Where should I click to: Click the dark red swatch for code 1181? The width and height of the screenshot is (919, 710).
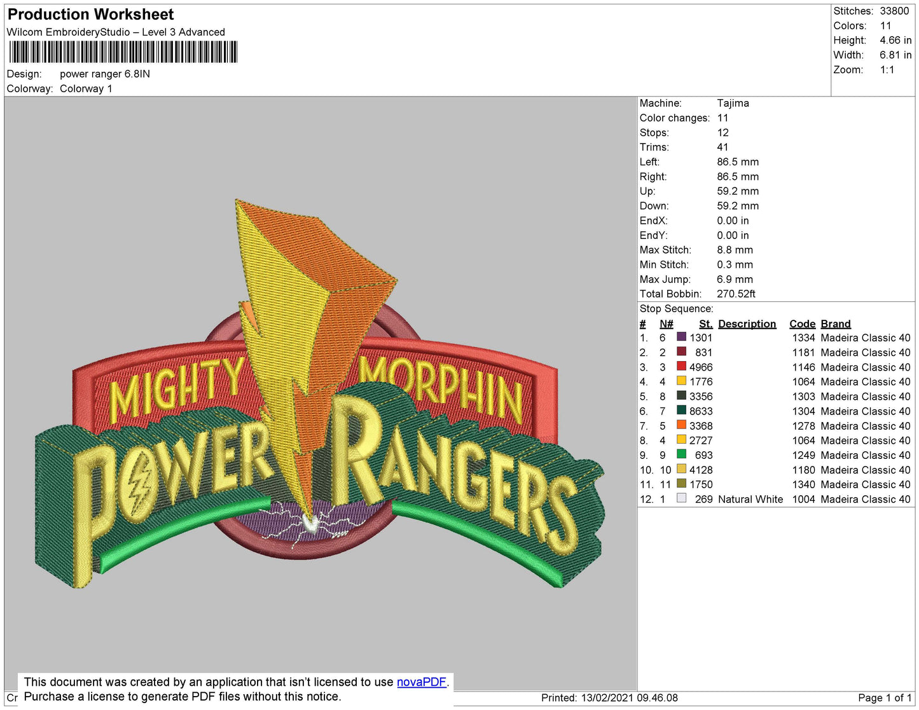[681, 352]
